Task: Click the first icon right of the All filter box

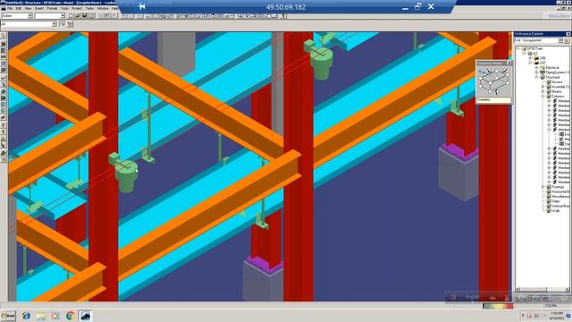Action: point(63,24)
